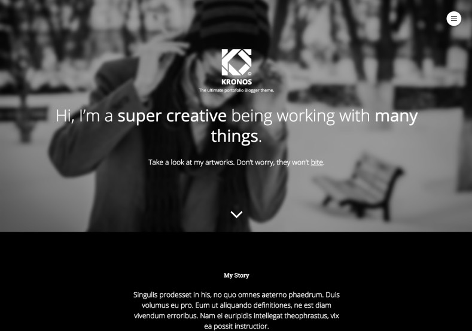Click "Hi, I'm a" at headline start
Viewport: 472px width, 331px height.
84,116
